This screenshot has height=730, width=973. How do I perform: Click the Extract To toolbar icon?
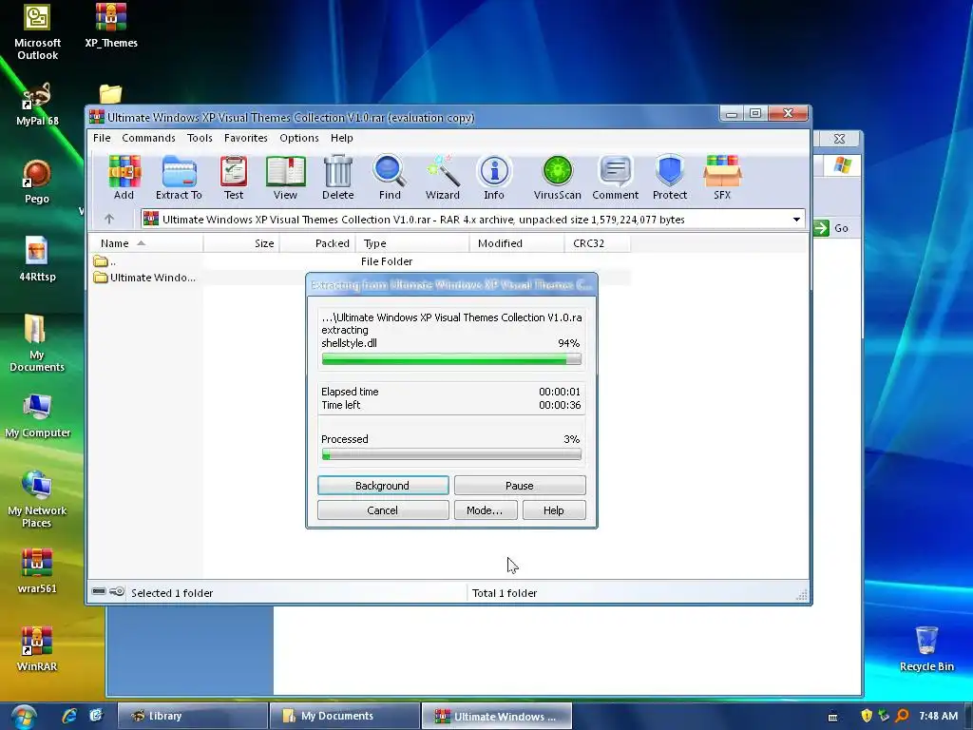pyautogui.click(x=179, y=178)
